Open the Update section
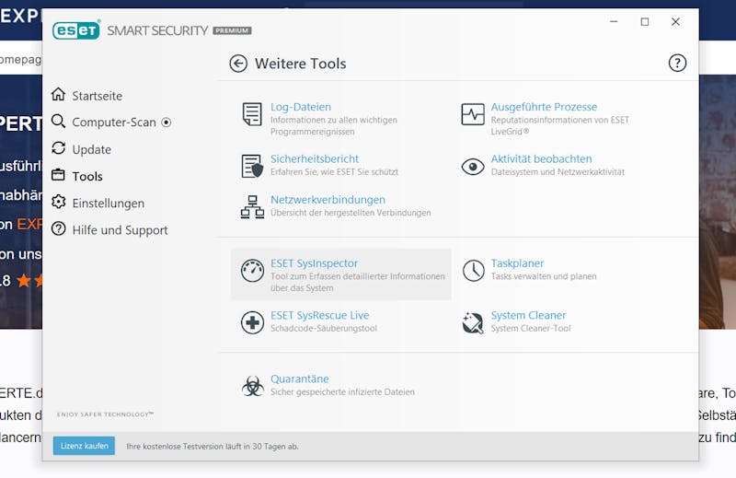Viewport: 736px width, 478px height. coord(91,149)
